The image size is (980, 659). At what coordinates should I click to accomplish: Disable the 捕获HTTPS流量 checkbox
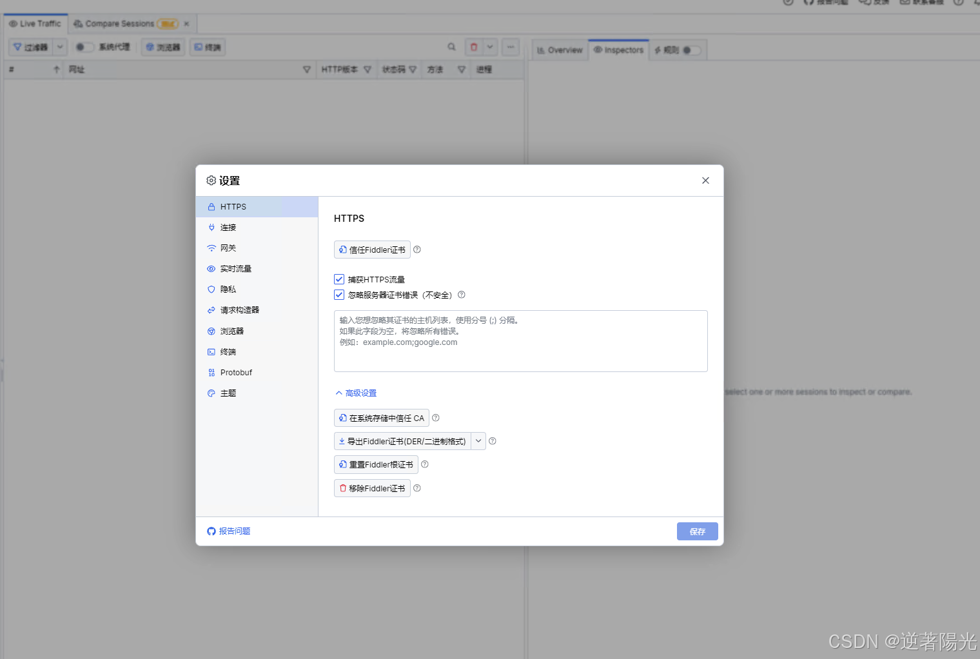coord(339,279)
